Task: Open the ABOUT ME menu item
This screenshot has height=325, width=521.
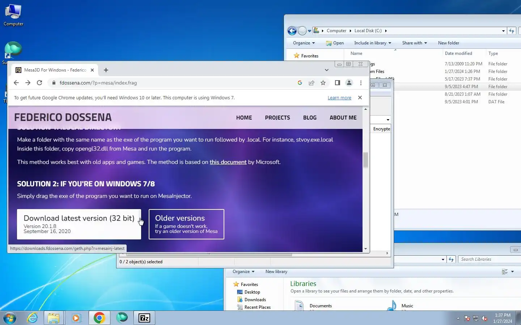Action: [343, 118]
